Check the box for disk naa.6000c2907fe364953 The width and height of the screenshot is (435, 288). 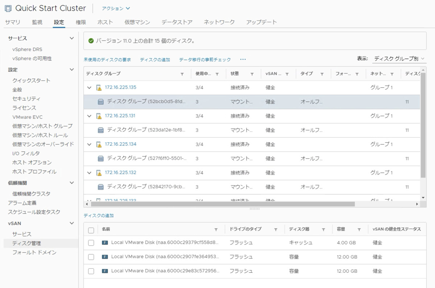click(x=91, y=257)
